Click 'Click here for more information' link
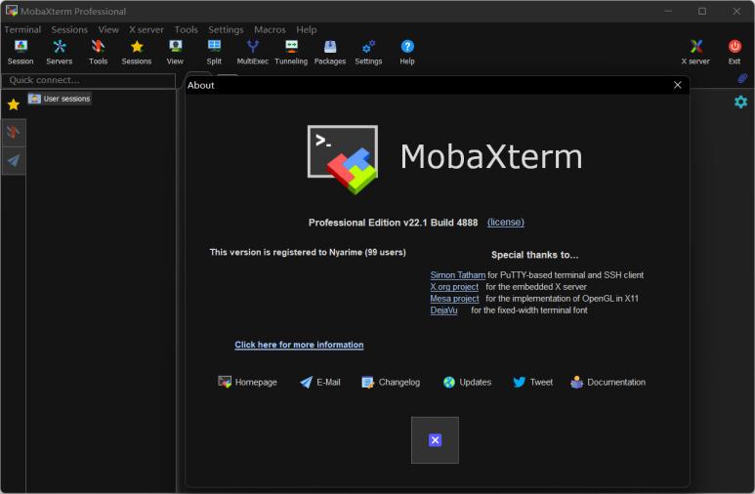The image size is (755, 494). pos(299,345)
